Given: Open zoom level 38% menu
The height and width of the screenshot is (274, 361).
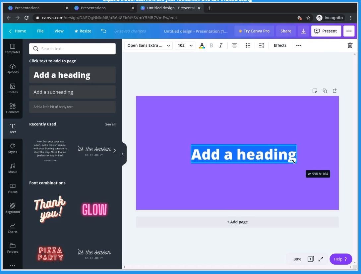Looking at the screenshot, I should [297, 259].
